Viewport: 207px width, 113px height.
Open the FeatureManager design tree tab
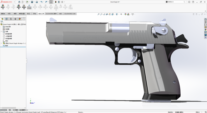(2, 19)
